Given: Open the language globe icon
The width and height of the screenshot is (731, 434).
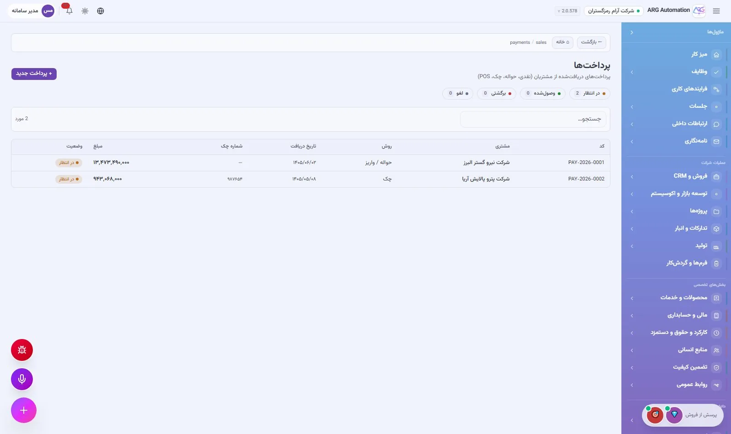Looking at the screenshot, I should (101, 11).
